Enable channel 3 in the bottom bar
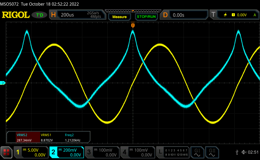Image resolution: width=260 pixels, height=160 pixels. (x=102, y=152)
